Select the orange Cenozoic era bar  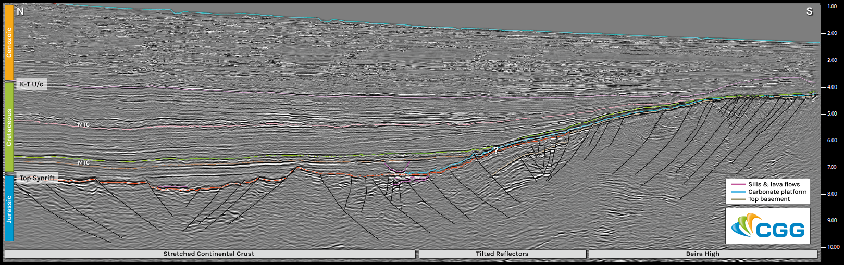pos(9,43)
